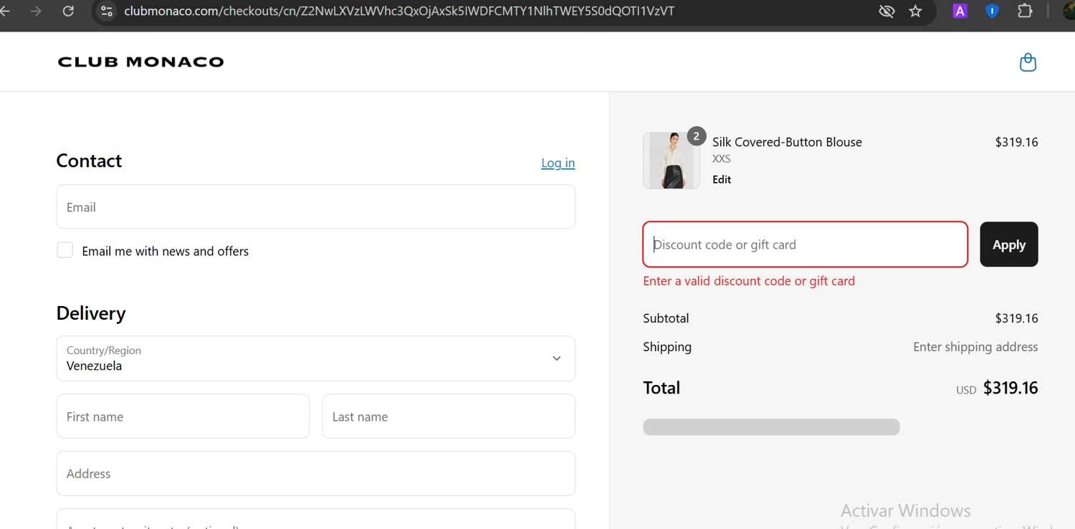Click the Silk Covered-Button Blouse product name

(787, 142)
